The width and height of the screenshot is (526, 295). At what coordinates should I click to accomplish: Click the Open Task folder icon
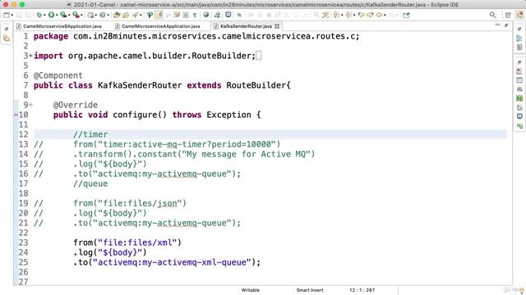coord(126,15)
